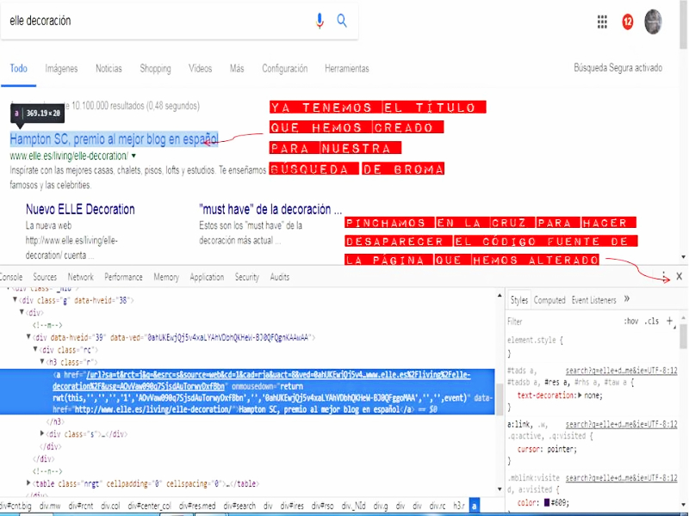The width and height of the screenshot is (689, 516).
Task: Select the Styles pane tab
Action: coord(519,300)
